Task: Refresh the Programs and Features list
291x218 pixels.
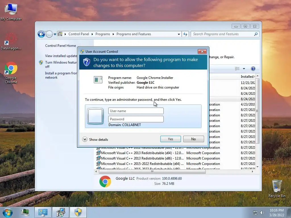Action: [185, 34]
